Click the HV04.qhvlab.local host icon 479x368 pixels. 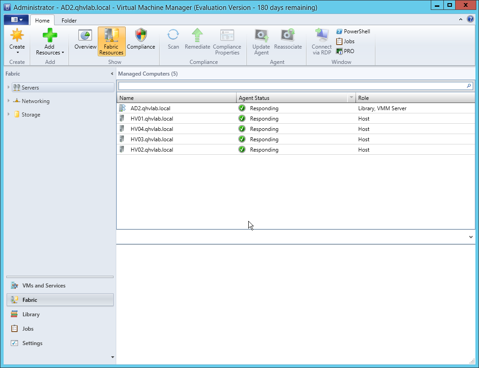[x=122, y=129]
